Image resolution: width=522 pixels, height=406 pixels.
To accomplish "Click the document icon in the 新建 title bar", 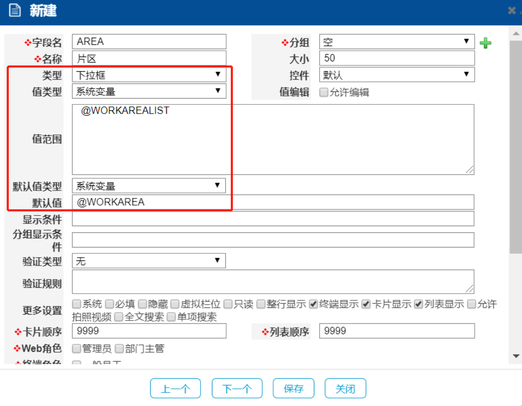I will [x=15, y=10].
